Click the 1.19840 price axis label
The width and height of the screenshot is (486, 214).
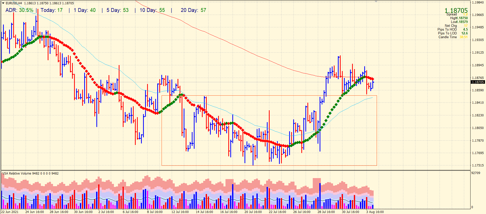478,3
